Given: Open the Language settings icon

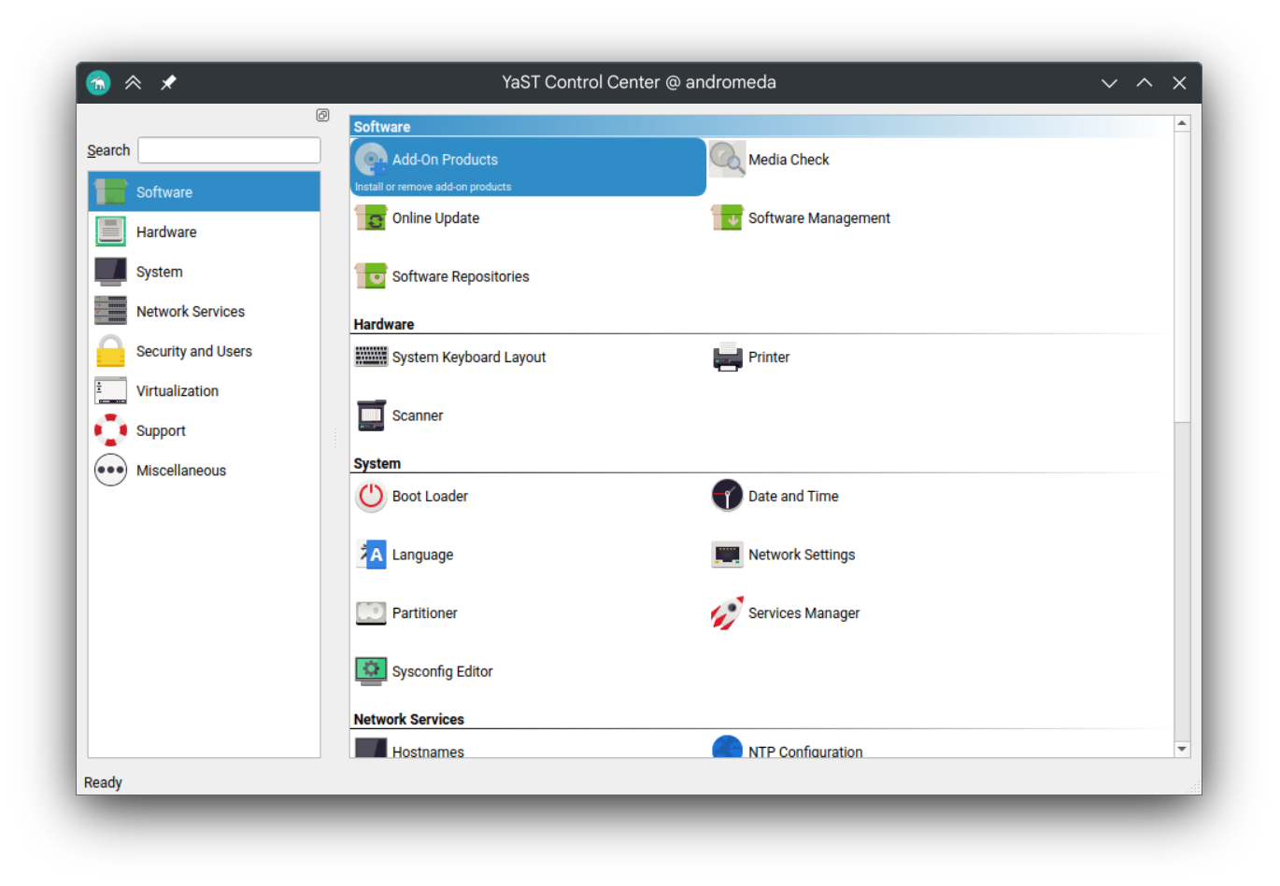Looking at the screenshot, I should [371, 555].
